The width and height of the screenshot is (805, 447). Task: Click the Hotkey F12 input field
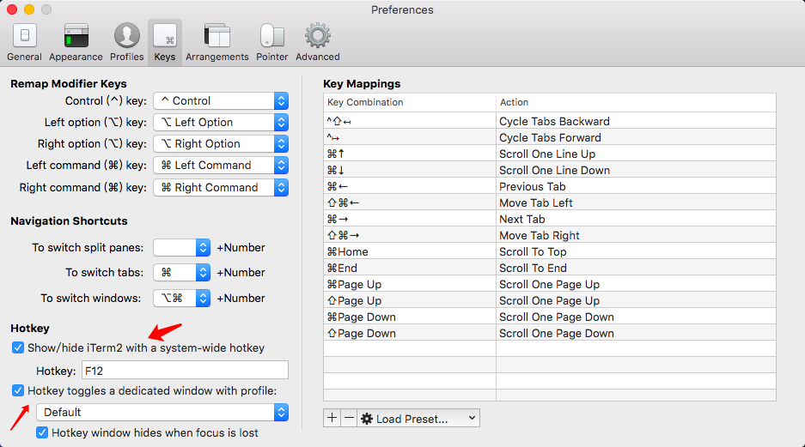pos(184,371)
